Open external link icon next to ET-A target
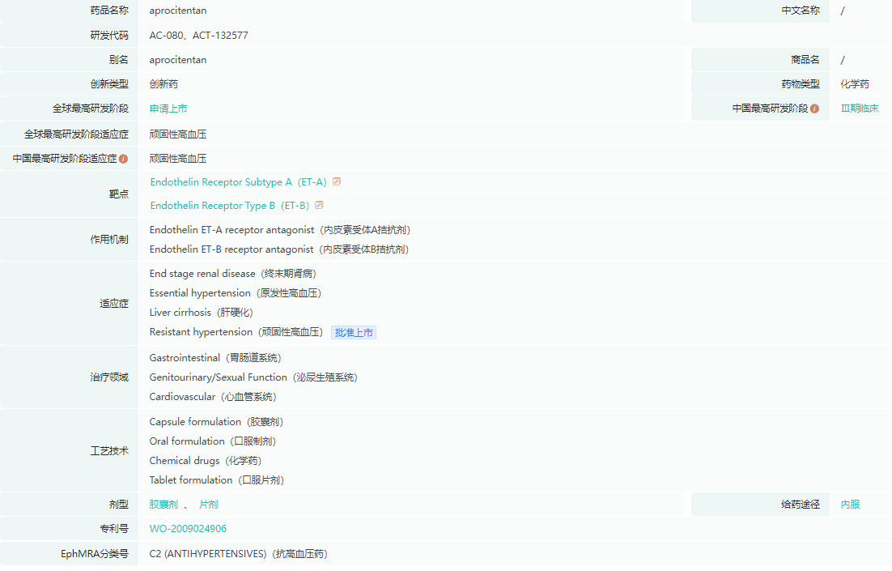The height and width of the screenshot is (571, 892). click(336, 181)
